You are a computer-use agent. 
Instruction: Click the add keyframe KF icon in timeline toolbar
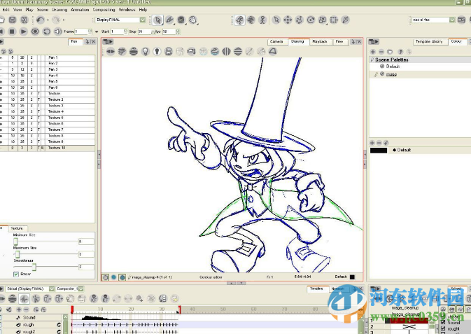94,298
